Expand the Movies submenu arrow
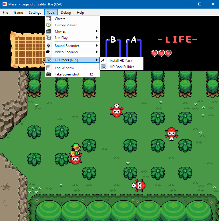219x221 pixels. (97, 31)
